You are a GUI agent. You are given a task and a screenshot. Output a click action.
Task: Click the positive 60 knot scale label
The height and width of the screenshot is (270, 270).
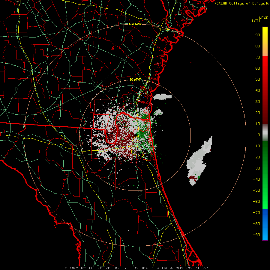coord(258,68)
